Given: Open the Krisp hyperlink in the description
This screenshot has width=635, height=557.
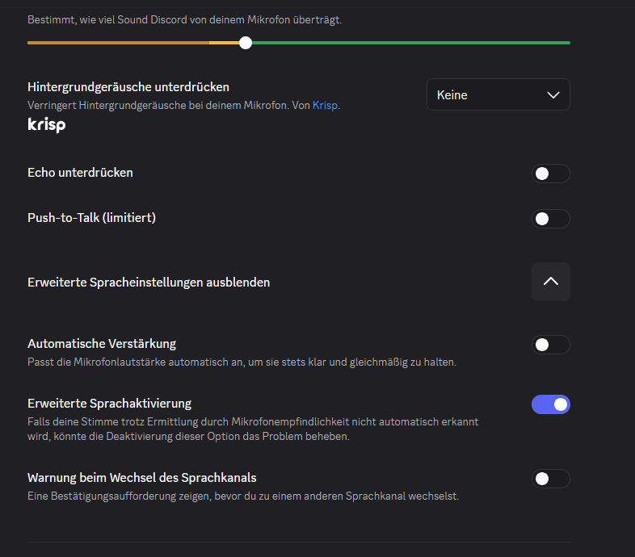Looking at the screenshot, I should tap(325, 105).
